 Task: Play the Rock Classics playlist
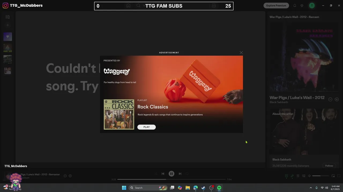pos(147,127)
